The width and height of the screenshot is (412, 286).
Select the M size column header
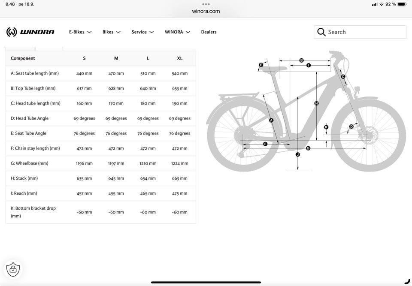pos(116,58)
